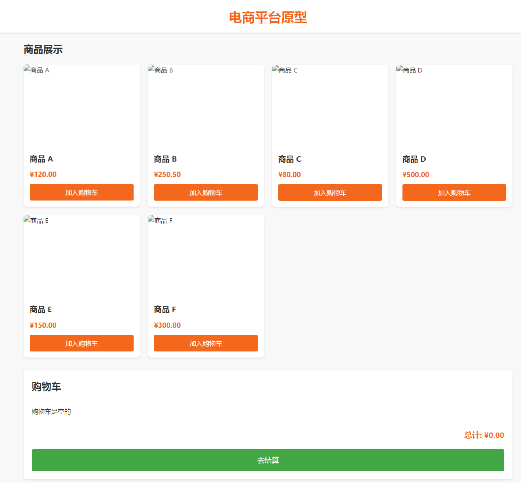Add 商品 F to the cart
This screenshot has height=483, width=521.
206,343
